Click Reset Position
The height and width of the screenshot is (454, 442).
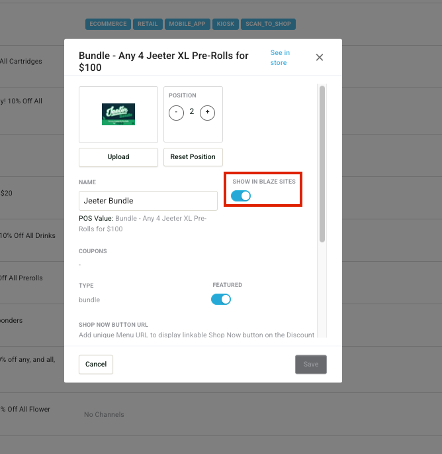pos(193,157)
